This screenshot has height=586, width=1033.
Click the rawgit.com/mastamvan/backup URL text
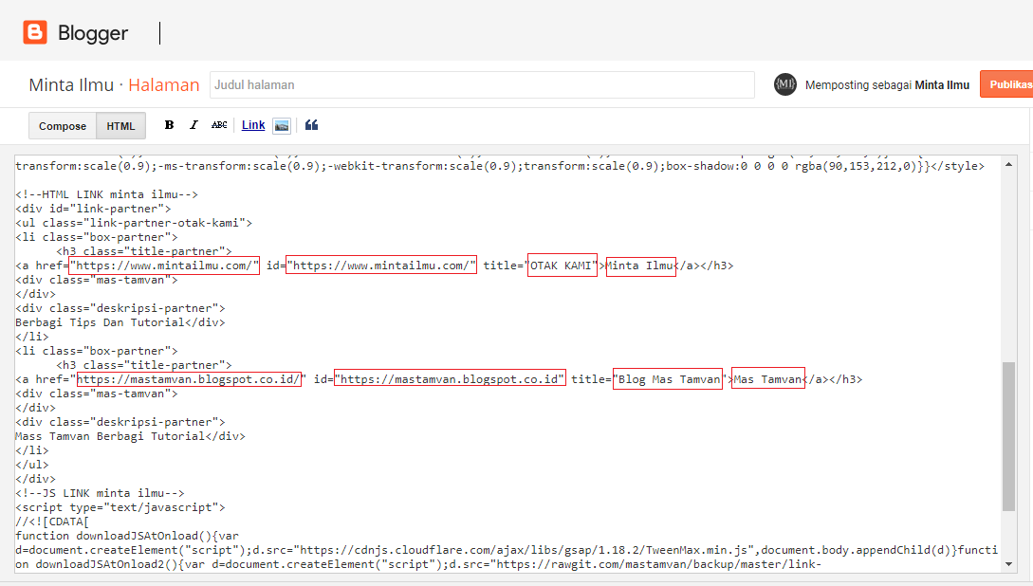click(658, 564)
